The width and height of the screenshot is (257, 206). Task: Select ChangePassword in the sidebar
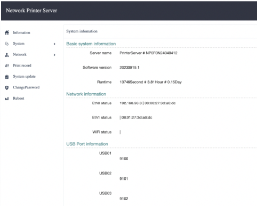coord(26,88)
